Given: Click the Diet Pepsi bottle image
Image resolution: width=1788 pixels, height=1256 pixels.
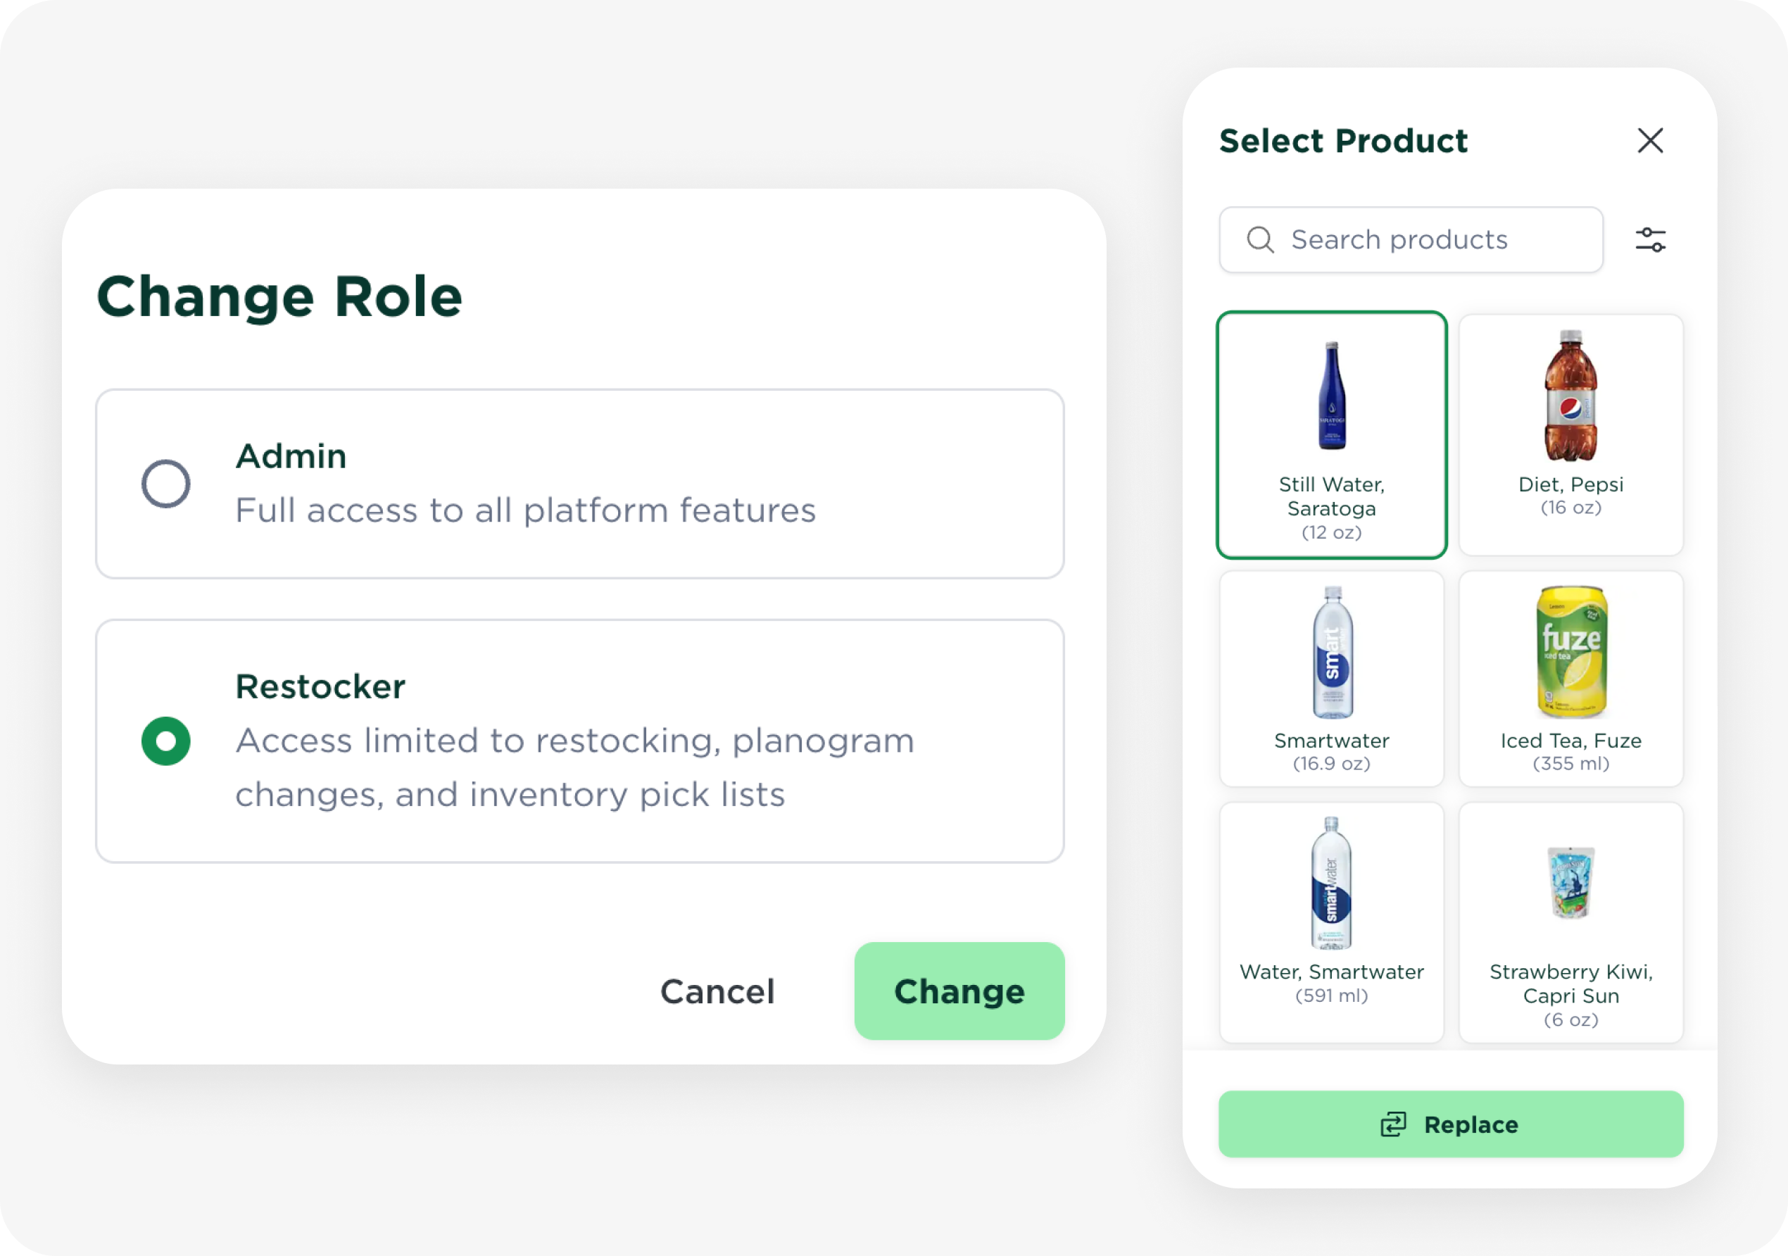Looking at the screenshot, I should pyautogui.click(x=1570, y=396).
